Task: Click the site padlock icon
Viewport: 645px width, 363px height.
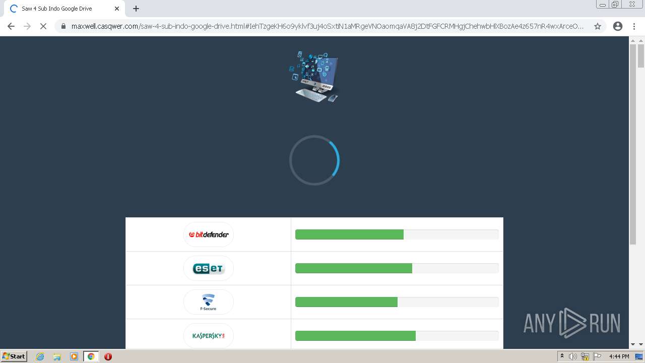Action: [63, 26]
